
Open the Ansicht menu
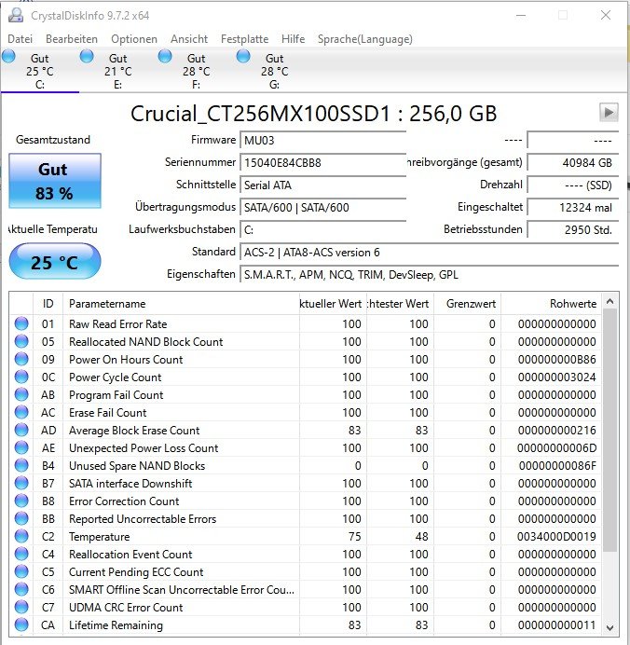[189, 39]
